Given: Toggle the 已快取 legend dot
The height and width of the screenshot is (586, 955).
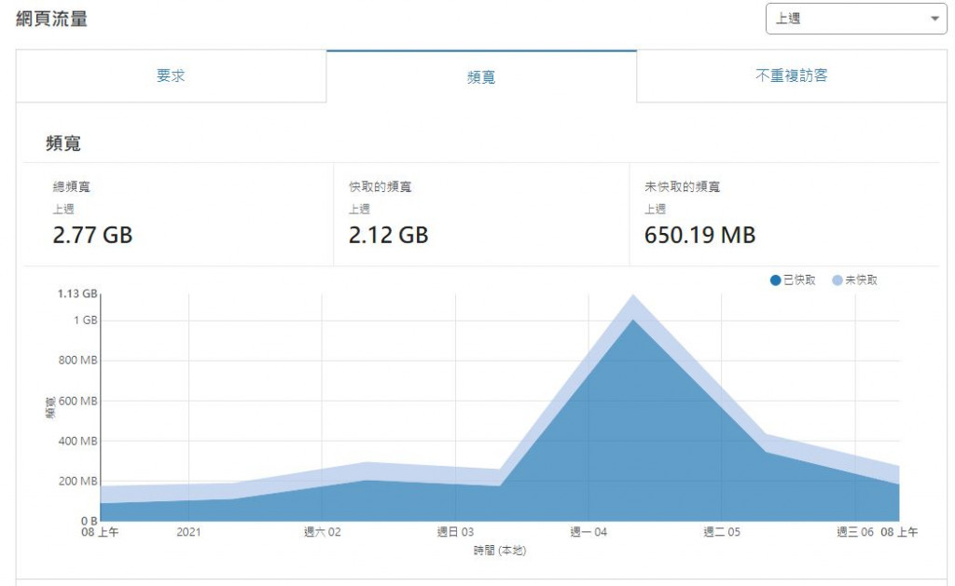Looking at the screenshot, I should click(775, 279).
